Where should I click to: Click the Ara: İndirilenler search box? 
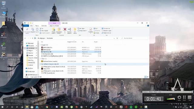134,38
